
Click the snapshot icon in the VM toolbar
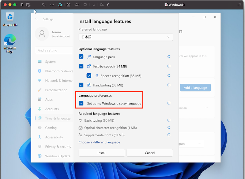pos(28,5)
